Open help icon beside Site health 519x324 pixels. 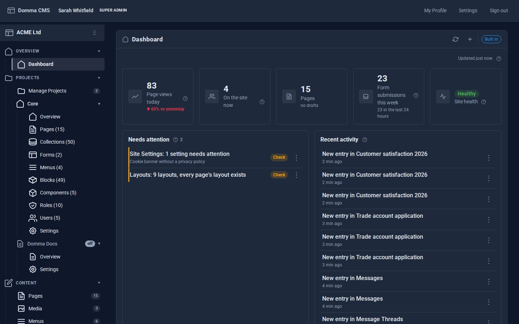click(484, 102)
